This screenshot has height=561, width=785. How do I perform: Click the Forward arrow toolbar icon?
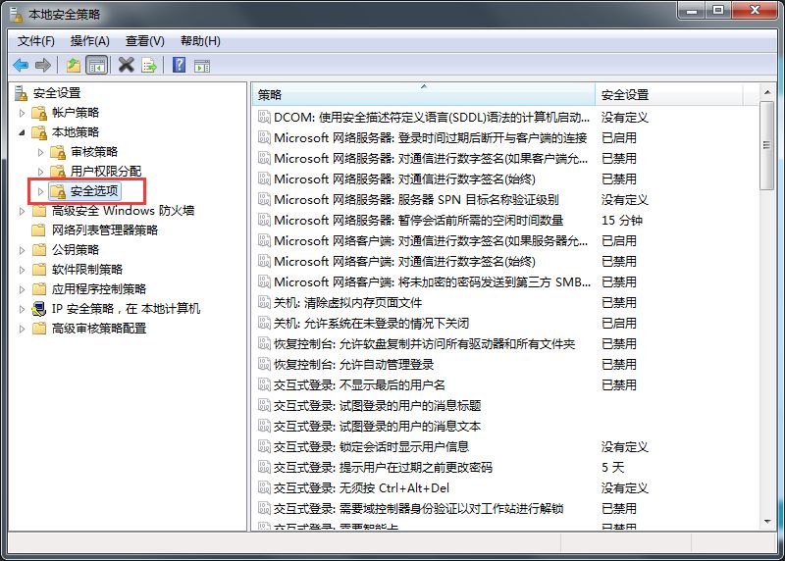[x=43, y=65]
